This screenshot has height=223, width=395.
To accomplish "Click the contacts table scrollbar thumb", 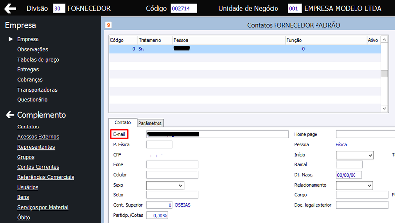I will (x=384, y=73).
